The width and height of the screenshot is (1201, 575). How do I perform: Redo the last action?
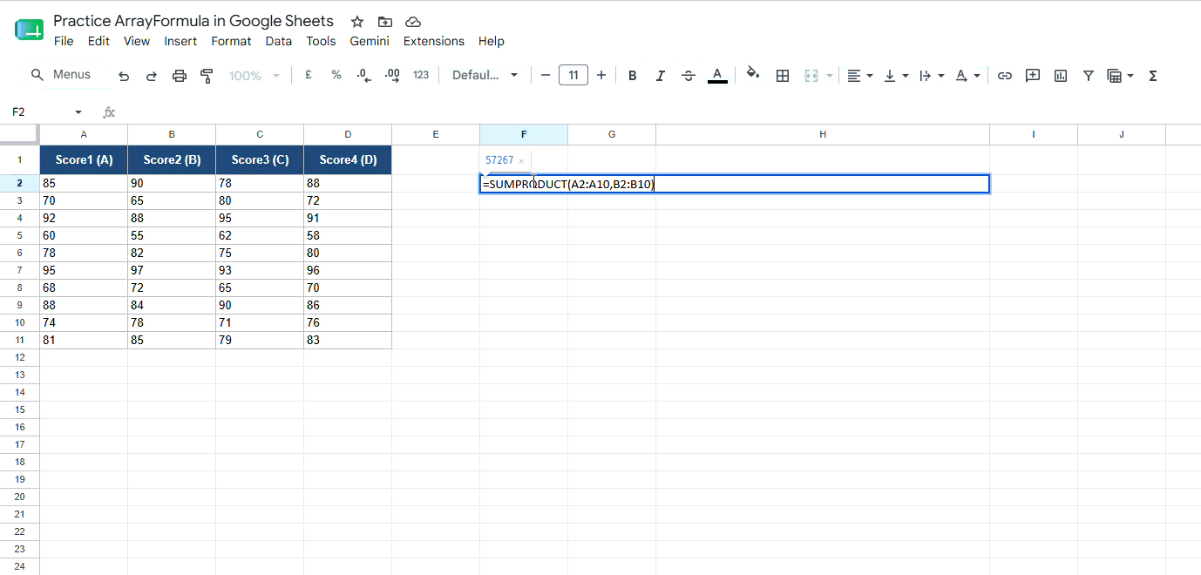152,76
